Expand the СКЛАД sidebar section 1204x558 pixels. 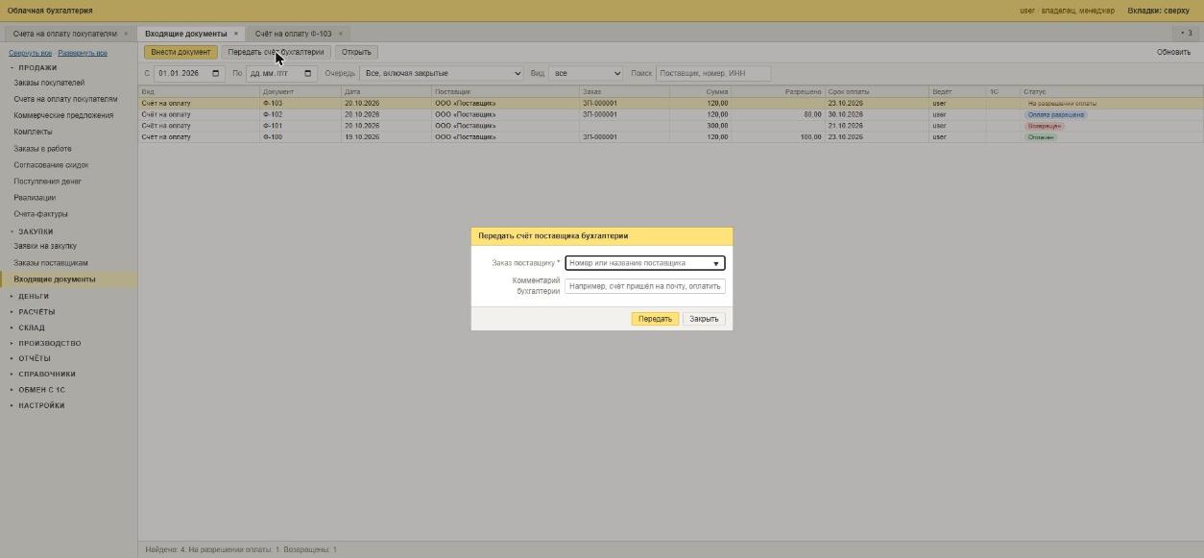[x=32, y=328]
